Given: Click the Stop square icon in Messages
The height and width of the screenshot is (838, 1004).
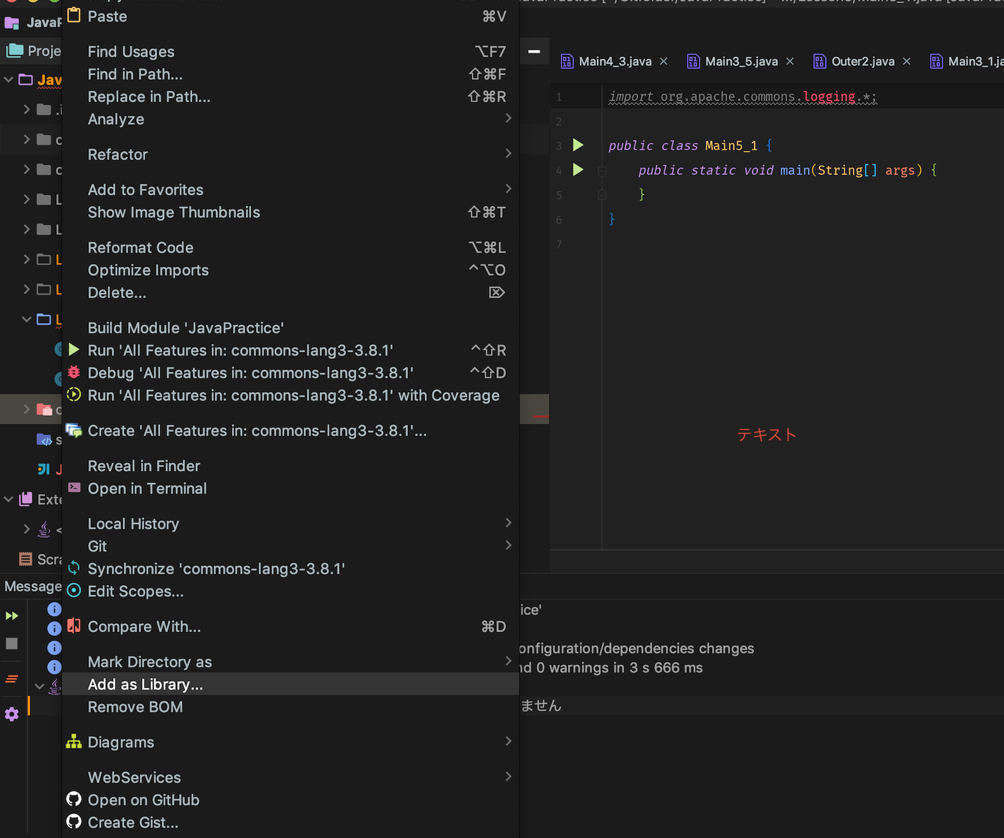Looking at the screenshot, I should click(12, 644).
